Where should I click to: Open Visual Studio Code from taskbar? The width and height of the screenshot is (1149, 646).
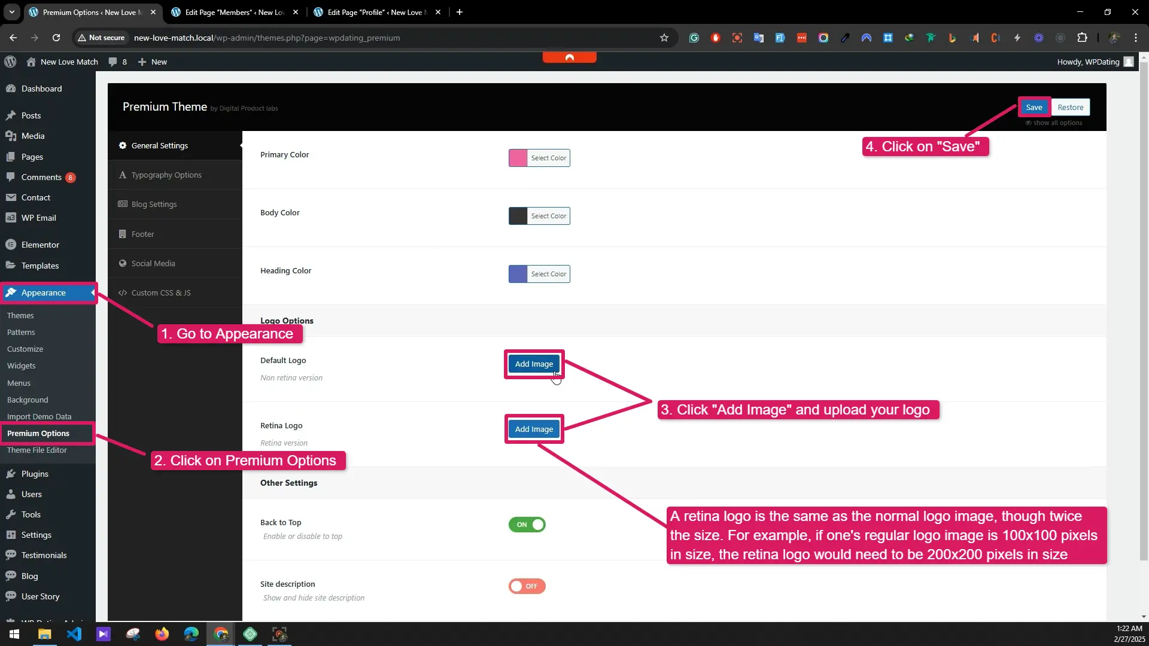(x=74, y=634)
